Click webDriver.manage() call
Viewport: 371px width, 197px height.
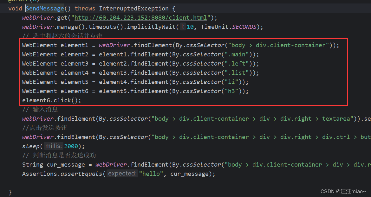click(x=53, y=27)
